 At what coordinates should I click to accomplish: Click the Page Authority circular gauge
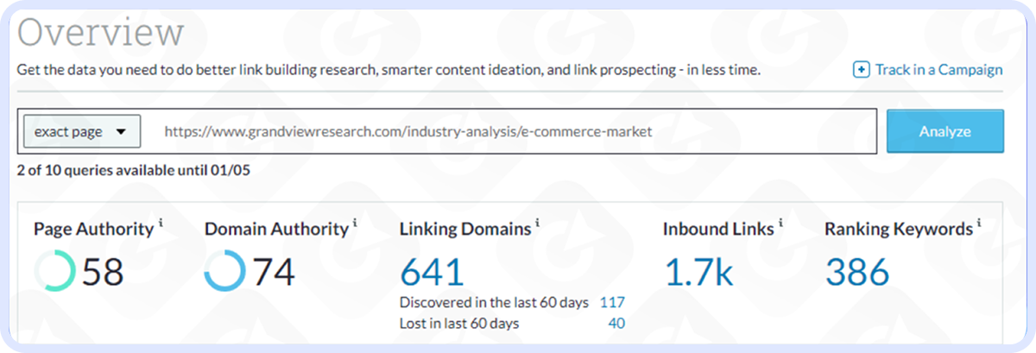[54, 273]
